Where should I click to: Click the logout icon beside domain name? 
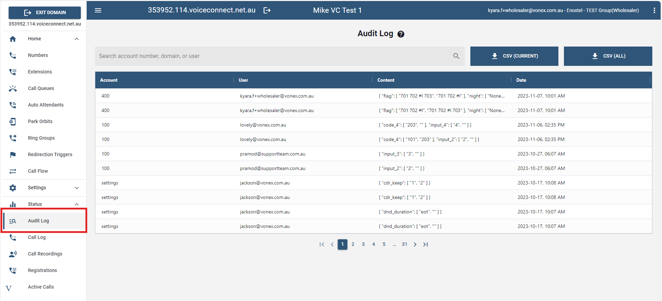point(267,10)
